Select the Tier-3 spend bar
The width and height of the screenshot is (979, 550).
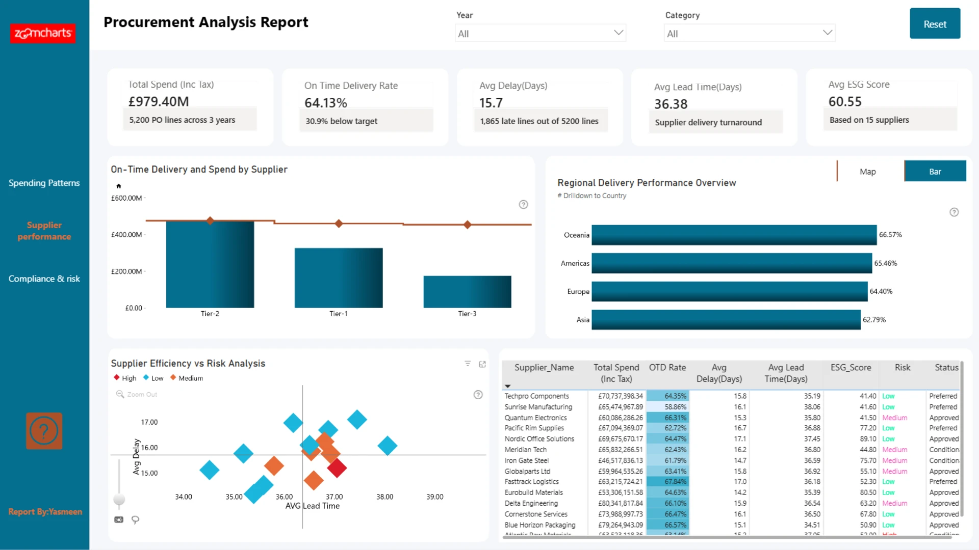click(x=467, y=292)
